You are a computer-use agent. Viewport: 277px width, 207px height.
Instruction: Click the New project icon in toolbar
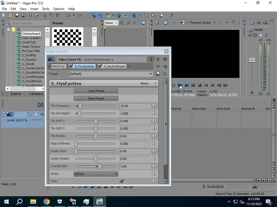click(x=4, y=15)
